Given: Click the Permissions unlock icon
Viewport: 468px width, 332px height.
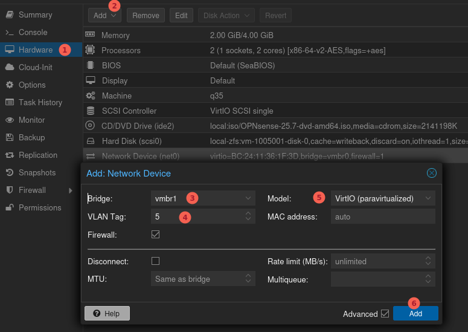Looking at the screenshot, I should click(9, 207).
